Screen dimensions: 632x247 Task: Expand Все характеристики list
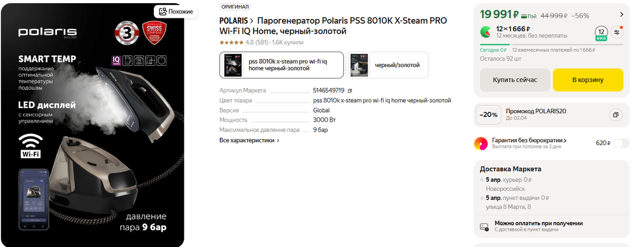pyautogui.click(x=250, y=141)
